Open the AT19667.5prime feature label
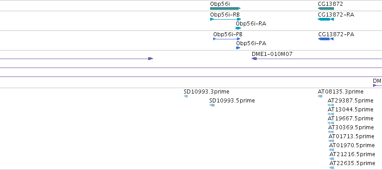The image size is (382, 170). click(x=350, y=119)
